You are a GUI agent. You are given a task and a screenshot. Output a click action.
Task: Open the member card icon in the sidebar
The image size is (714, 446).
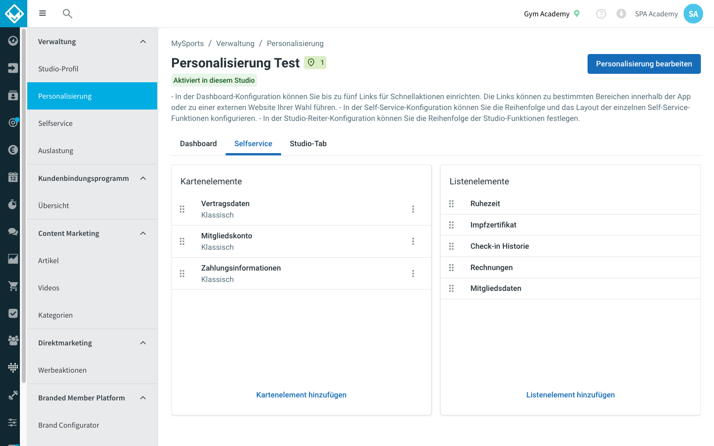click(13, 95)
